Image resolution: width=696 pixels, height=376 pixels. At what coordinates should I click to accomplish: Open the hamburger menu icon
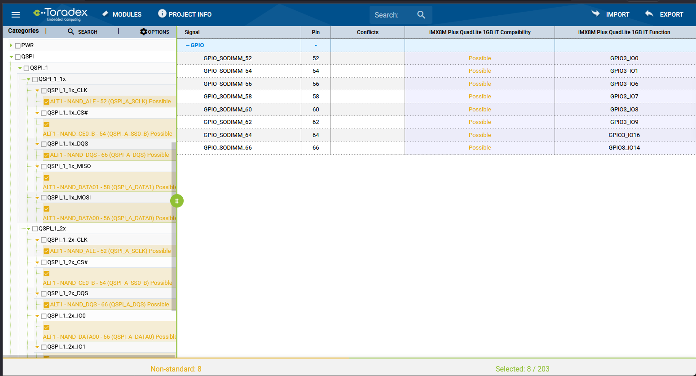click(x=16, y=15)
